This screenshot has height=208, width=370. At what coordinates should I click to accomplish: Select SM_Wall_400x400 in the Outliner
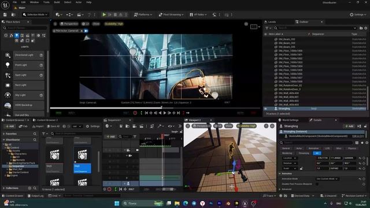click(x=288, y=93)
